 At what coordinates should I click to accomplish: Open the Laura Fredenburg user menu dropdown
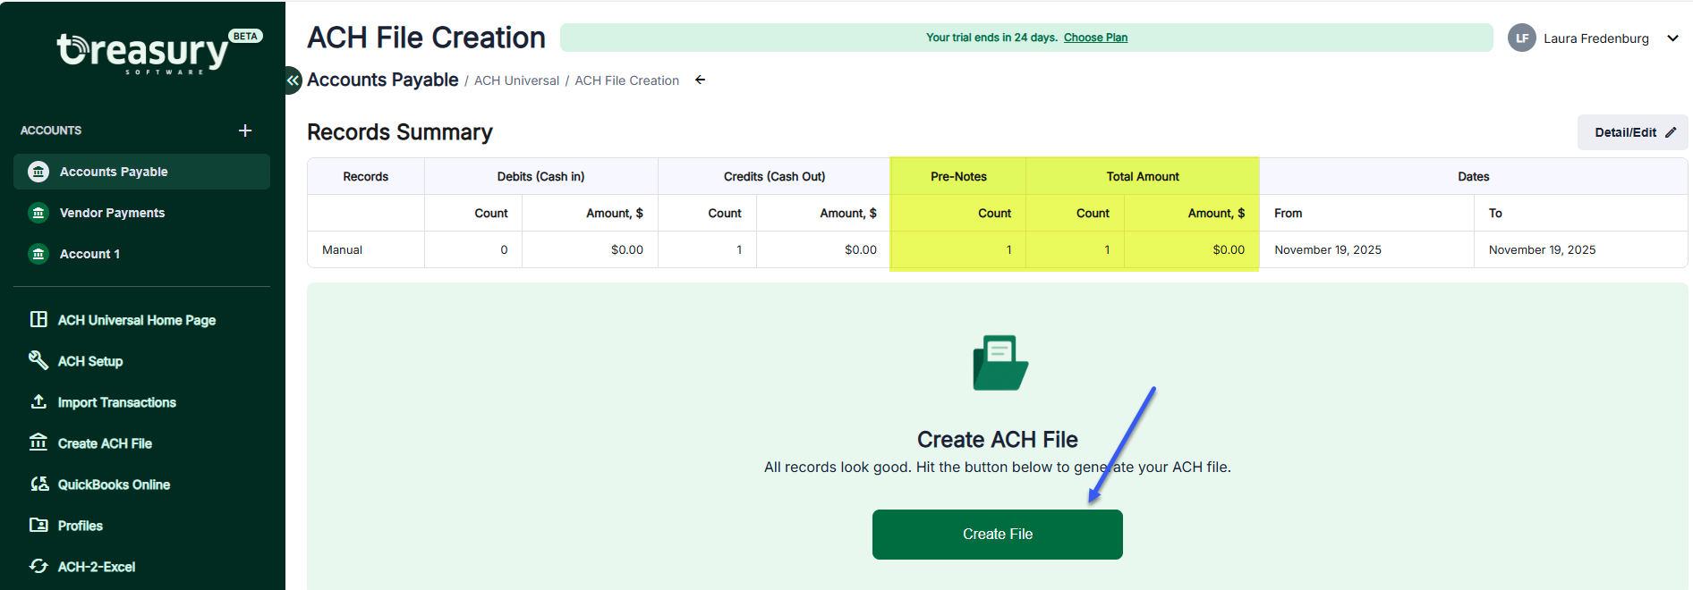pyautogui.click(x=1672, y=38)
